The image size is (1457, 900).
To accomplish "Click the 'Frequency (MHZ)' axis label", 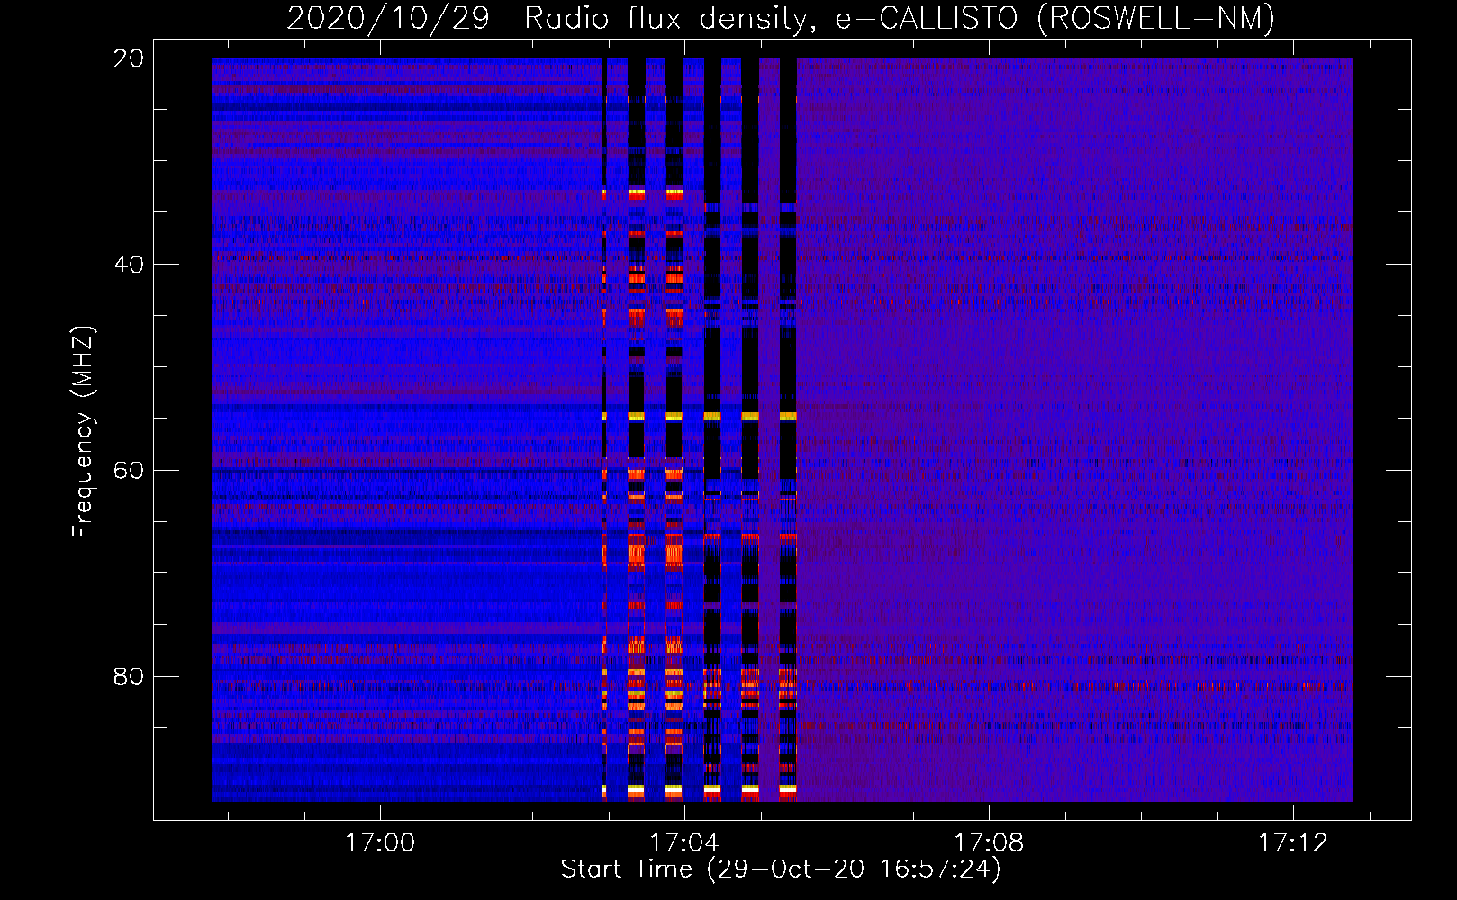I will pos(82,432).
